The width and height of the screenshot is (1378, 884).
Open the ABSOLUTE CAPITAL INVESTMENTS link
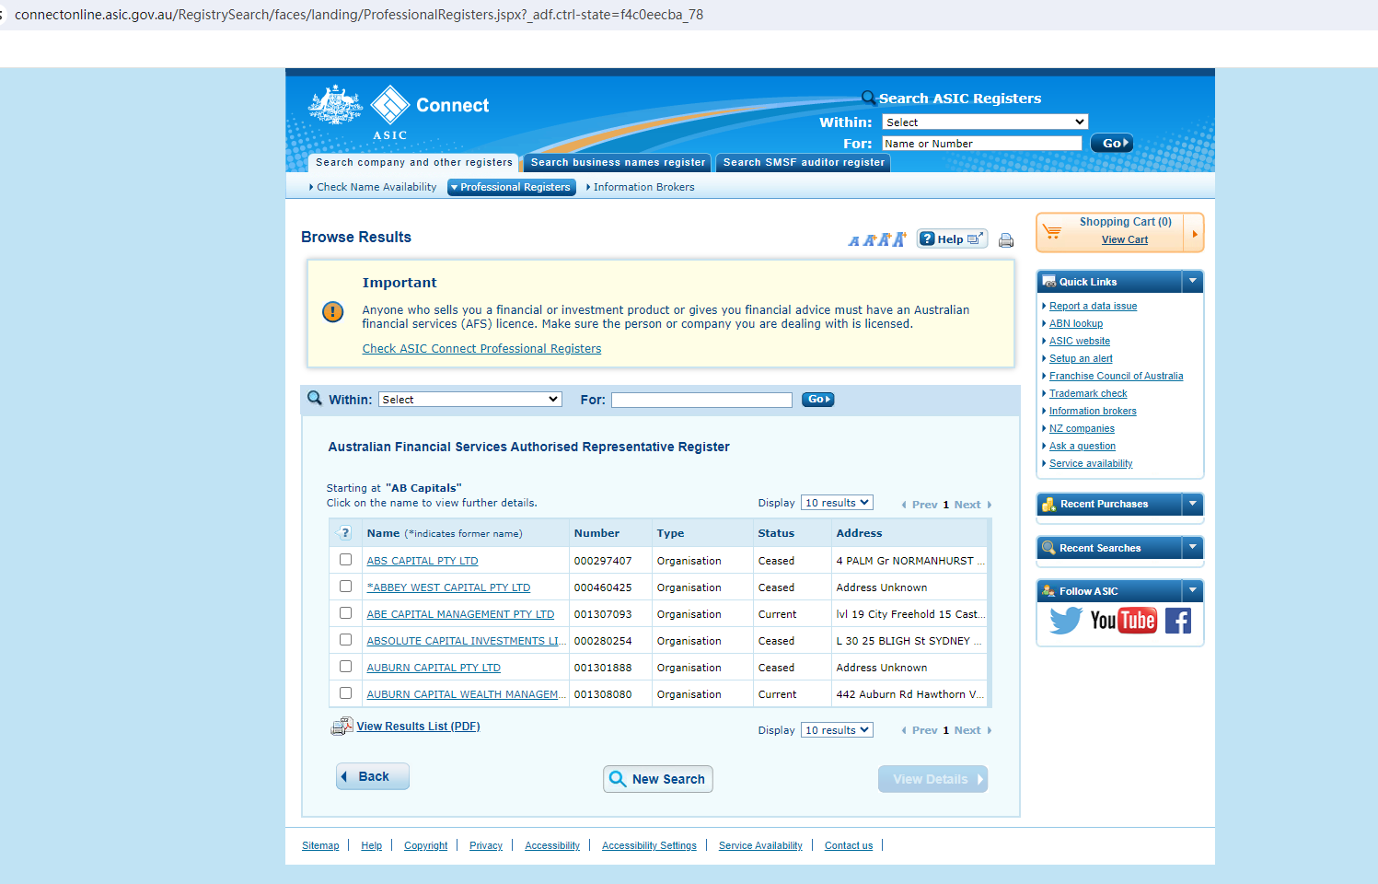point(465,641)
